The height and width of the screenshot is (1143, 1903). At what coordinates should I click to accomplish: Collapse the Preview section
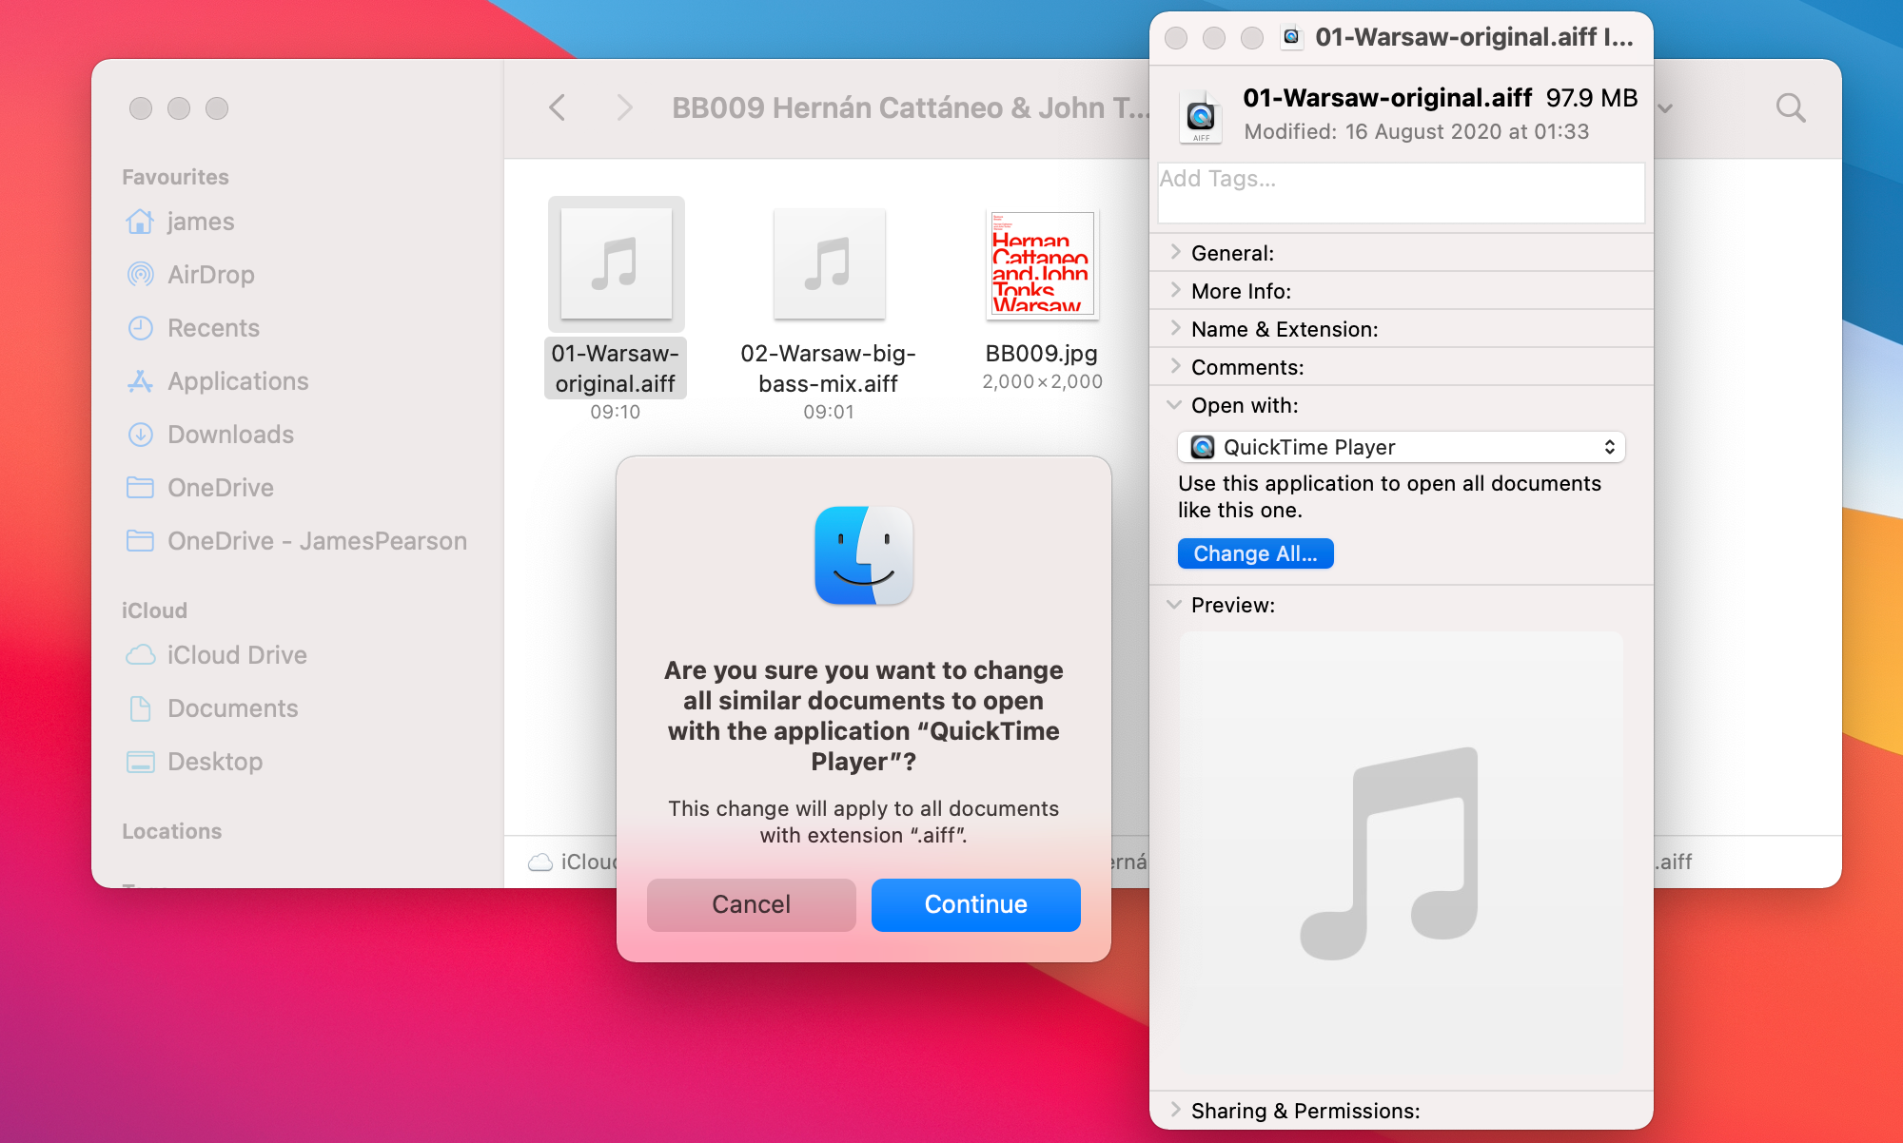(1175, 605)
